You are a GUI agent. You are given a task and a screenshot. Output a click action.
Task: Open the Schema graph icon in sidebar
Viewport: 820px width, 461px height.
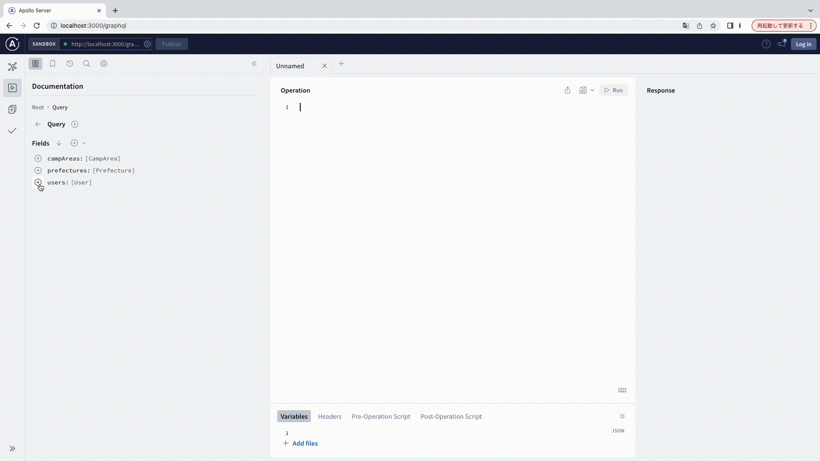(x=12, y=67)
